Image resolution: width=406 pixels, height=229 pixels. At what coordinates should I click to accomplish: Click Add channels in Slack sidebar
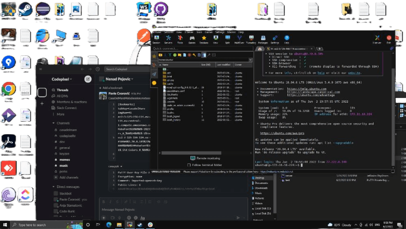click(x=69, y=177)
